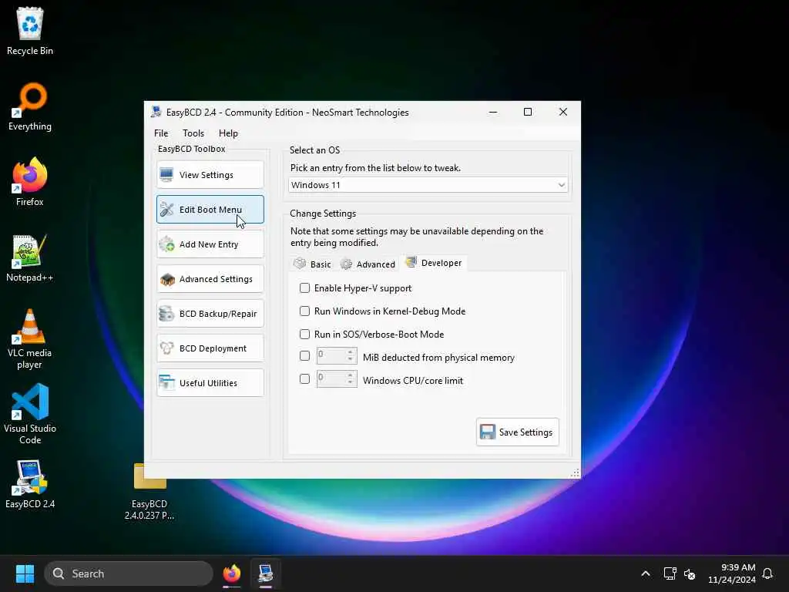Select the Recycle Bin desktop icon

(30, 31)
